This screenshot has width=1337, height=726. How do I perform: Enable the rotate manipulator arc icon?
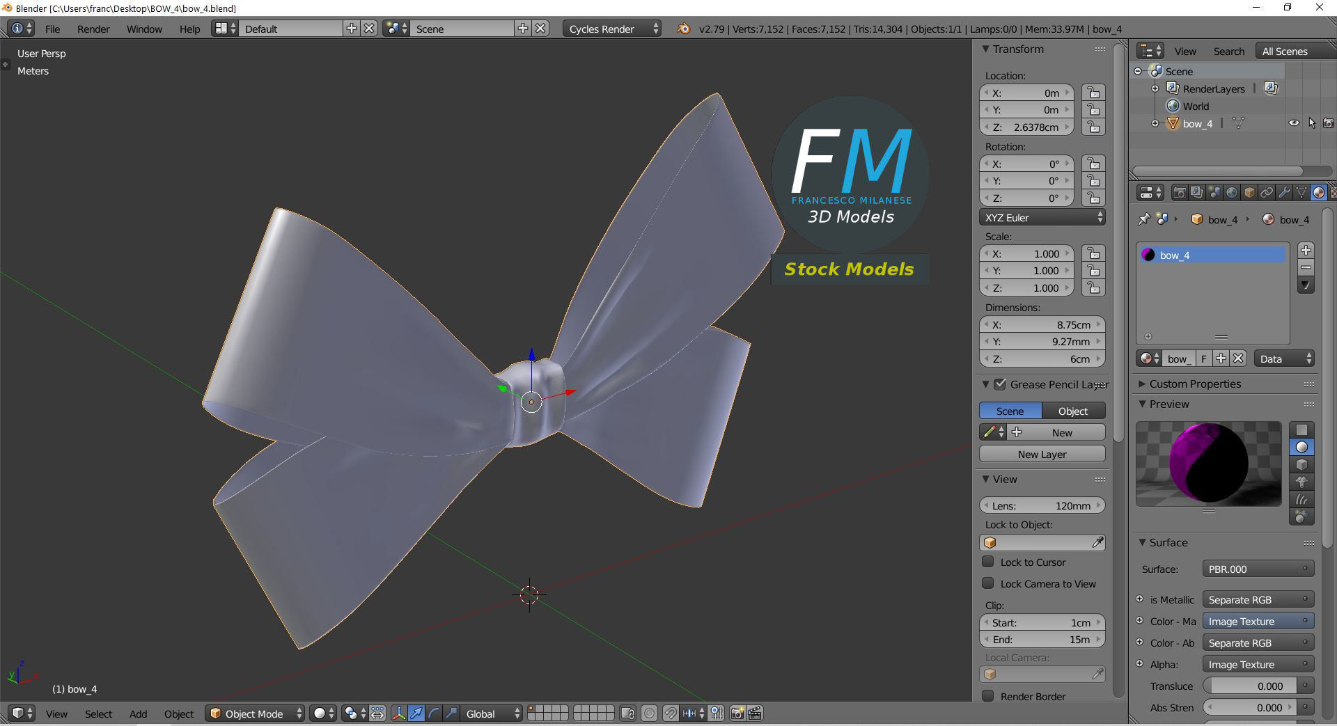point(434,713)
